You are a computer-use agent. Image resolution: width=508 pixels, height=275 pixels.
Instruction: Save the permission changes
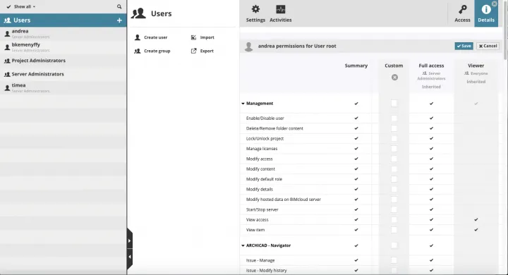click(464, 46)
